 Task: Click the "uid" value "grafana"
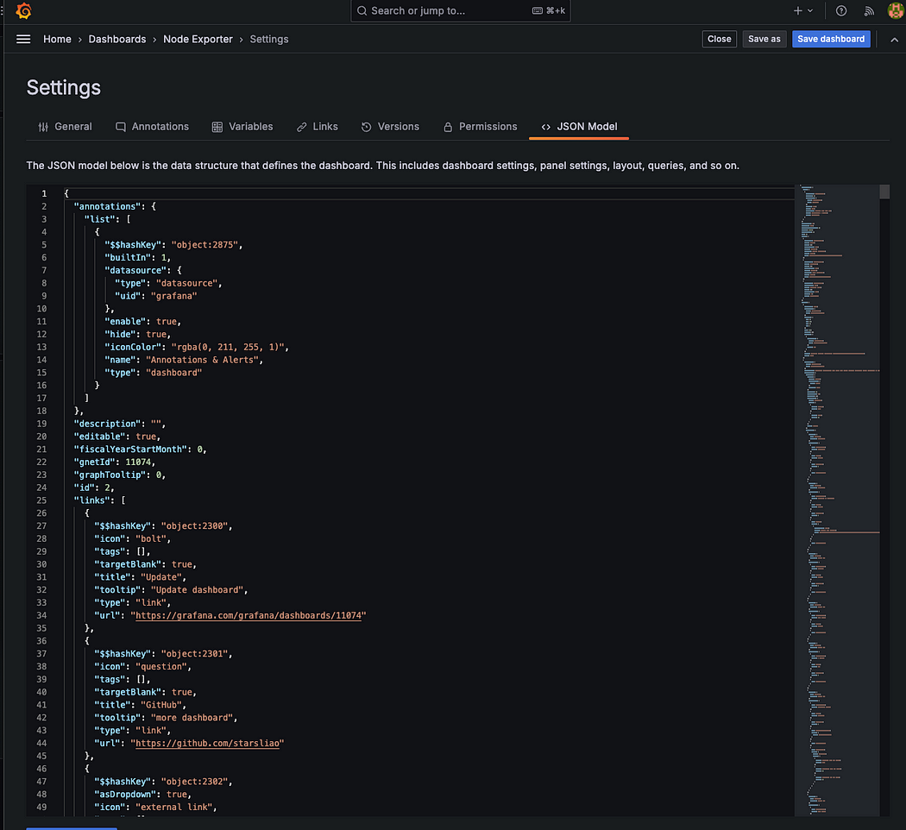pos(174,296)
